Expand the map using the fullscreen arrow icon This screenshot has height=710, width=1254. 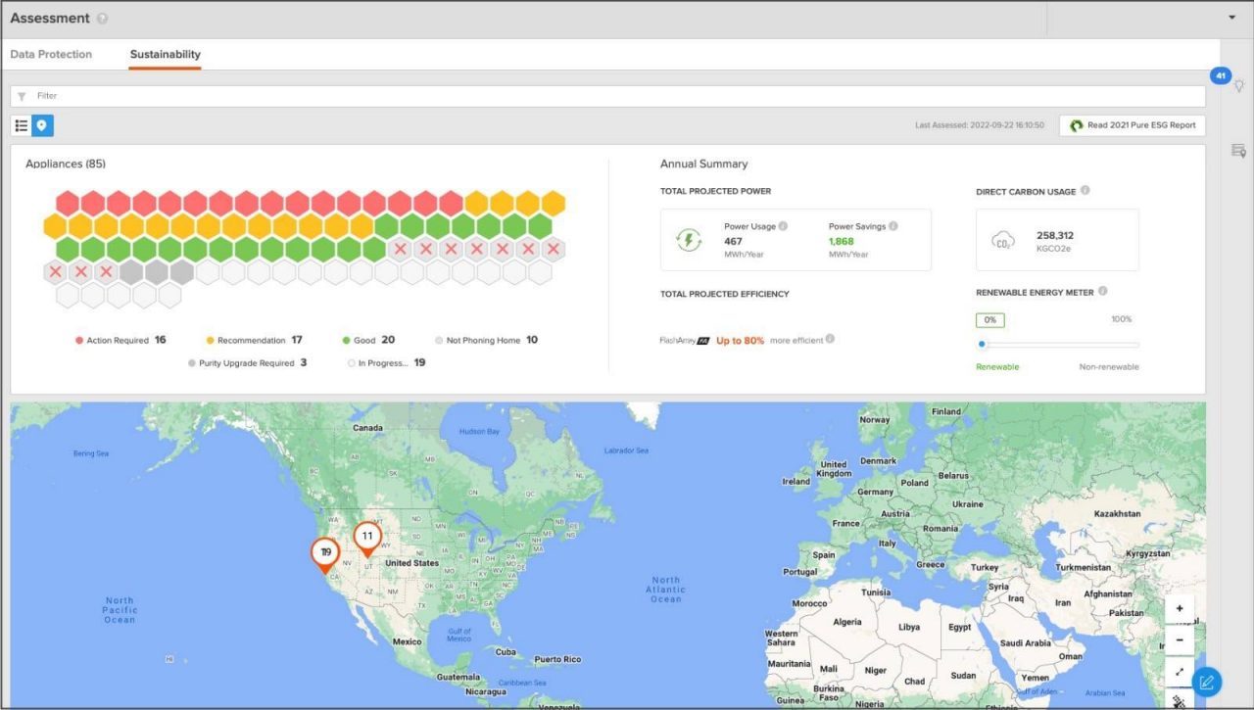click(x=1179, y=672)
